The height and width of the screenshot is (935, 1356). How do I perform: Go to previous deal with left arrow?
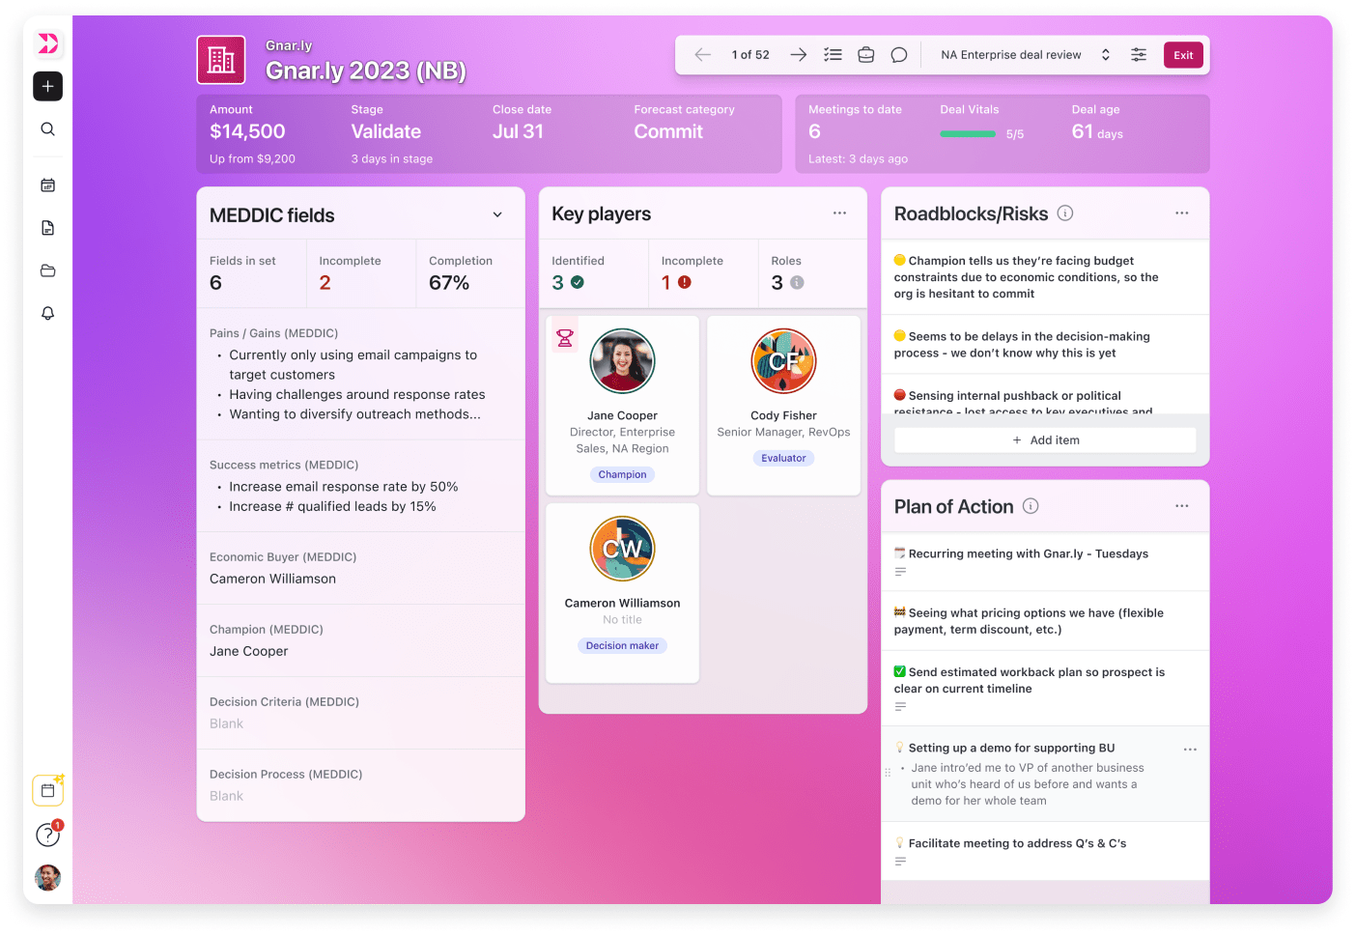tap(703, 55)
